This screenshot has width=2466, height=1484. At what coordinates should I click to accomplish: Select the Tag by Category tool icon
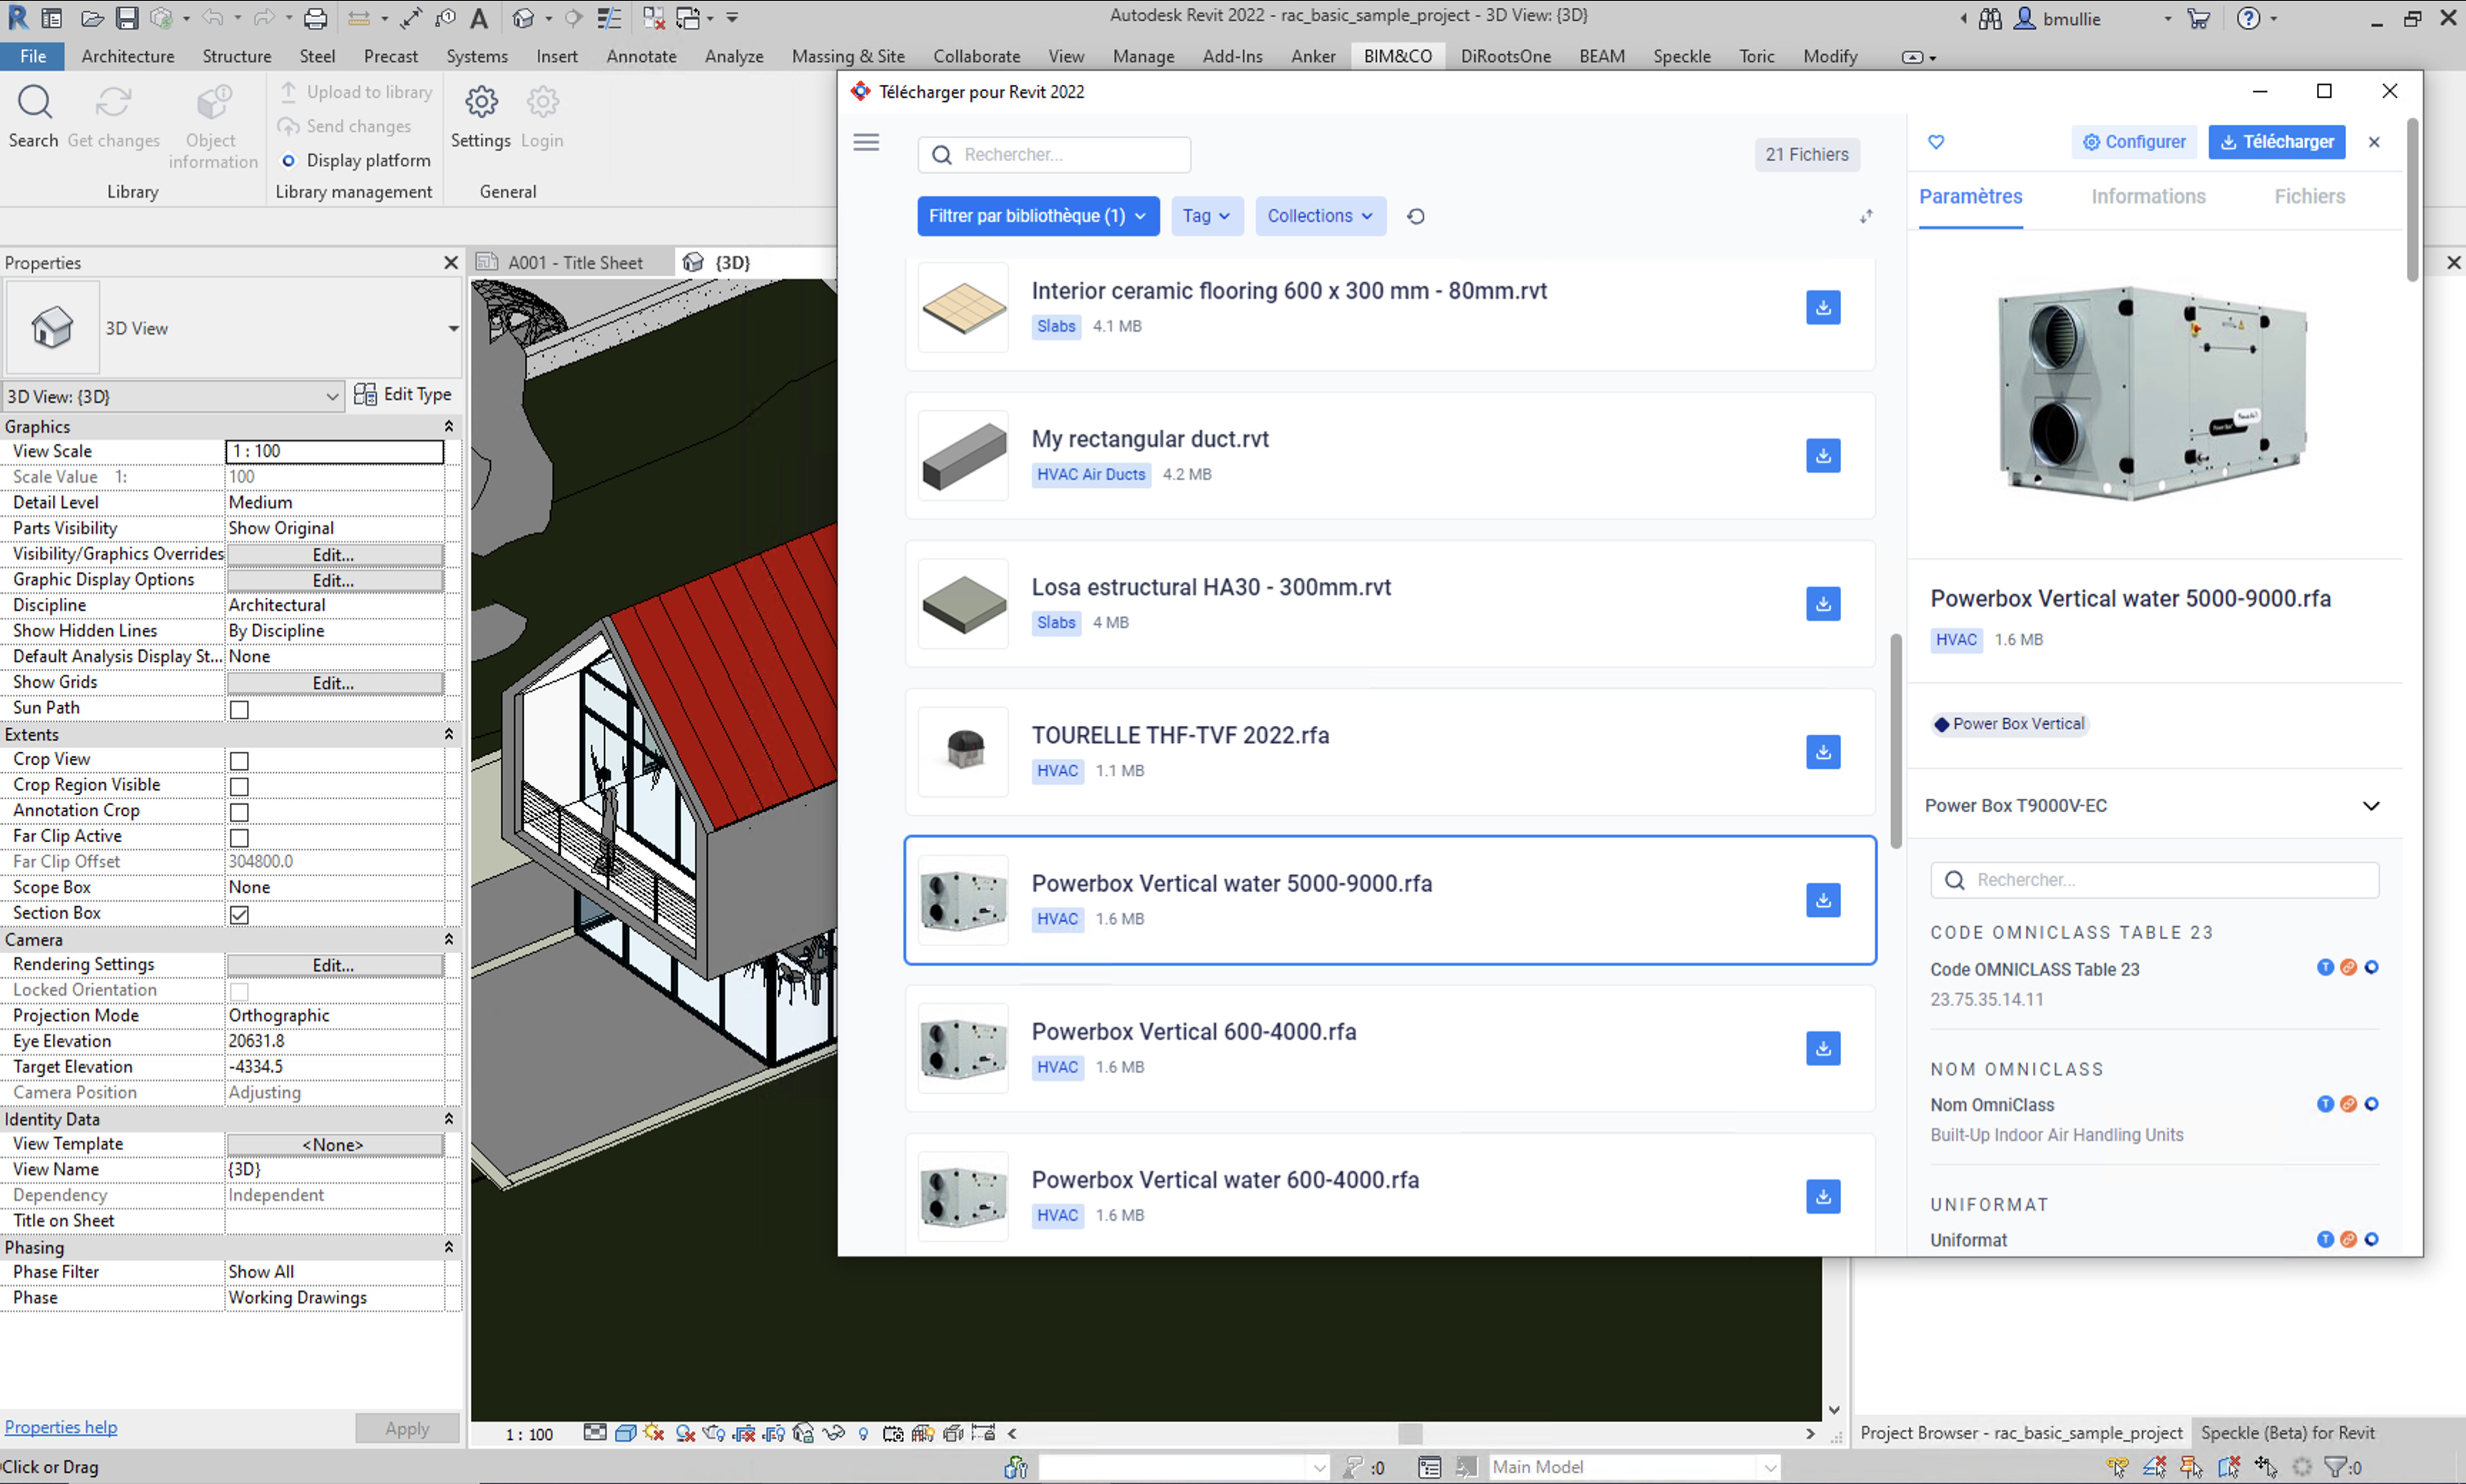click(x=445, y=18)
